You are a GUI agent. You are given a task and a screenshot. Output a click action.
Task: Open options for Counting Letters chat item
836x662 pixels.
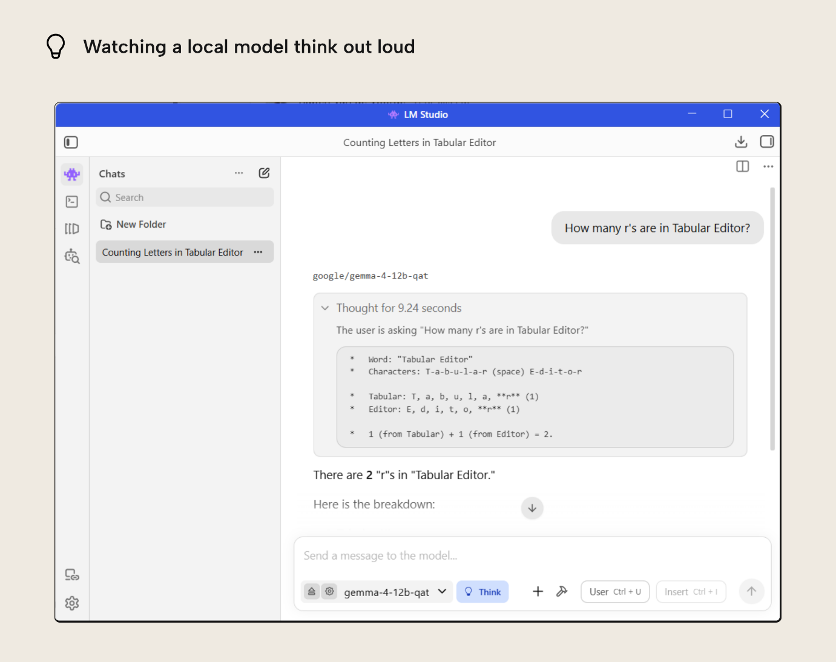(258, 252)
